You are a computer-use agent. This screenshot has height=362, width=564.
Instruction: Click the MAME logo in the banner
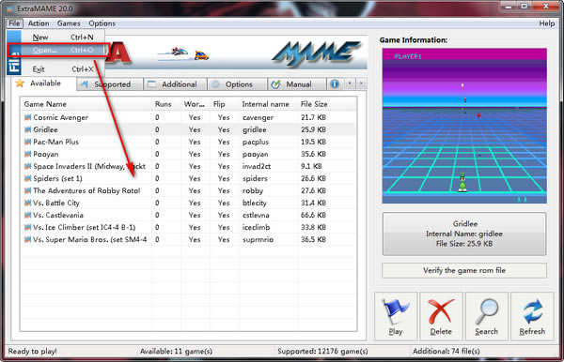coord(316,53)
